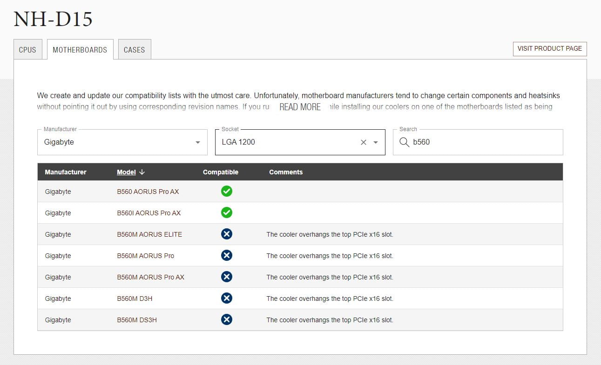Screen dimensions: 601x365
Task: Click the VISIT PRODUCT PAGE button
Action: pyautogui.click(x=549, y=49)
